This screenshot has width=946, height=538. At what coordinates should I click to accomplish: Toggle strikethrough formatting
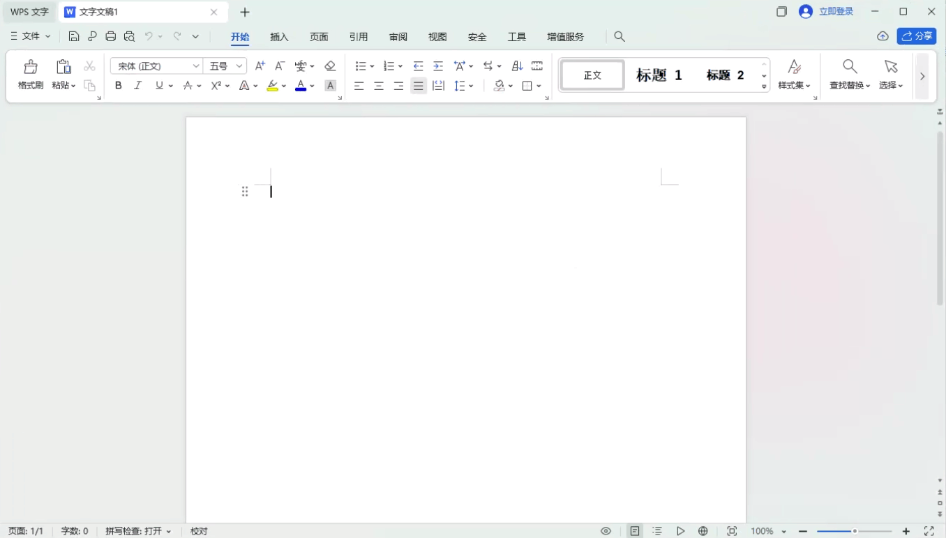click(187, 86)
